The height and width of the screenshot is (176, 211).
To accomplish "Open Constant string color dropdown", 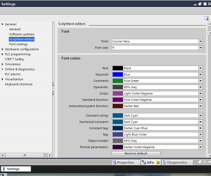I will 200,115.
